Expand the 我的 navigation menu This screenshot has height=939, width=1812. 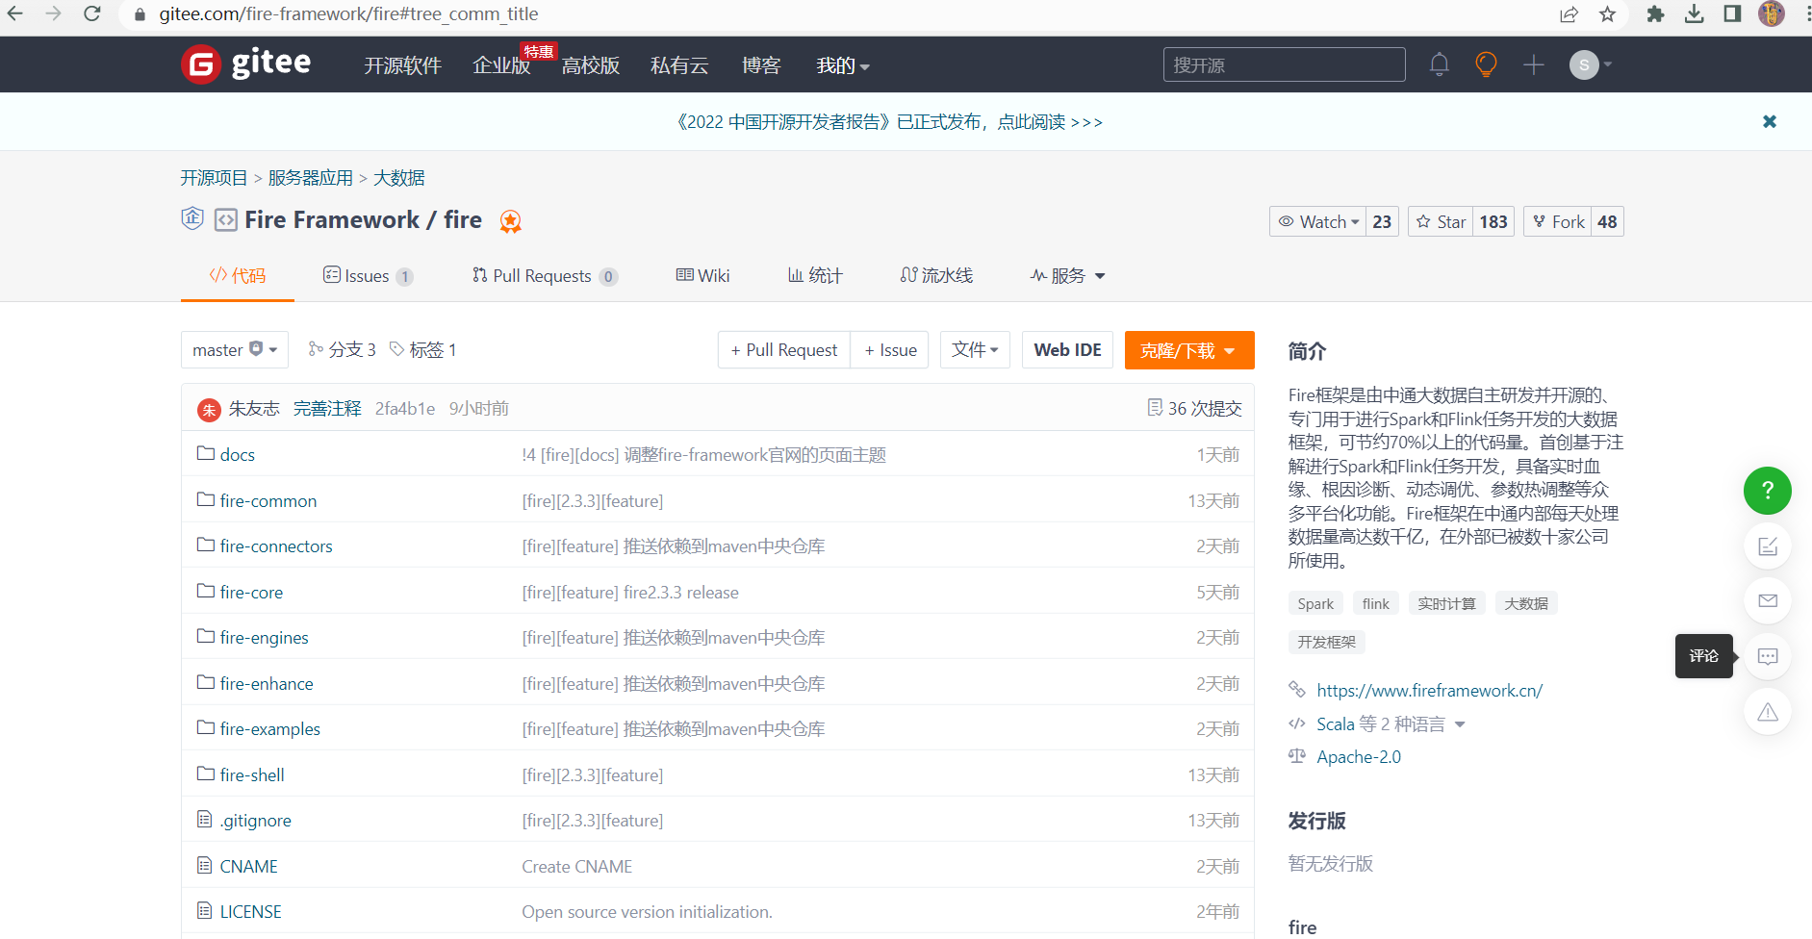(842, 65)
